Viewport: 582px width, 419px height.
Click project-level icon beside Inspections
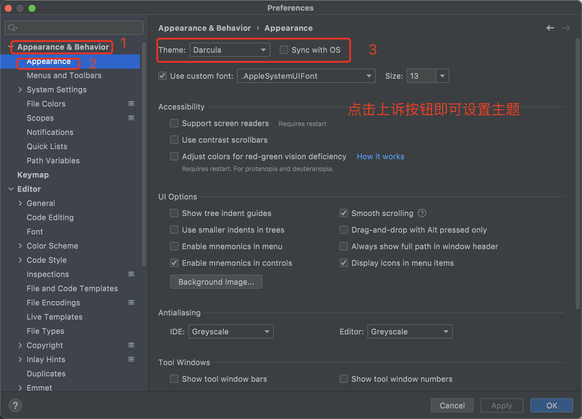[131, 274]
